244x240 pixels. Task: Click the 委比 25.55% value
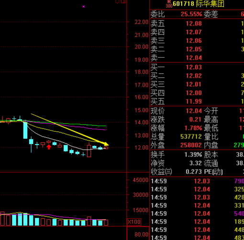click(x=191, y=14)
